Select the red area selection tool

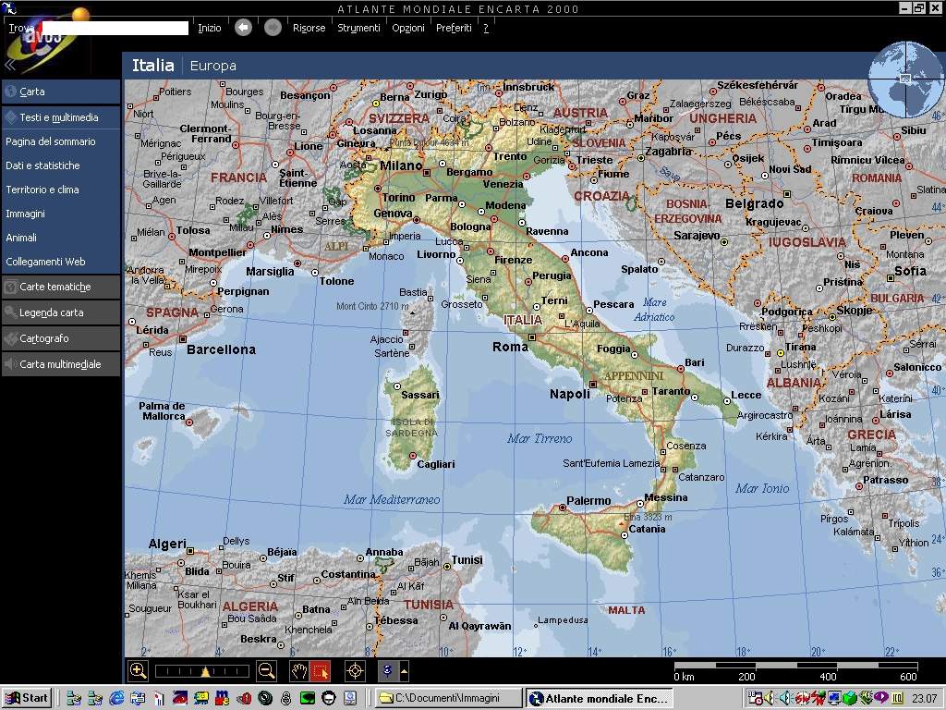(x=321, y=671)
